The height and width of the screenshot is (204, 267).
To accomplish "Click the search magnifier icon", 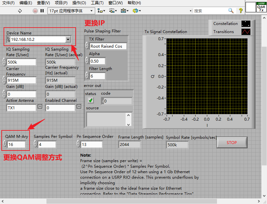I will pos(231,11).
